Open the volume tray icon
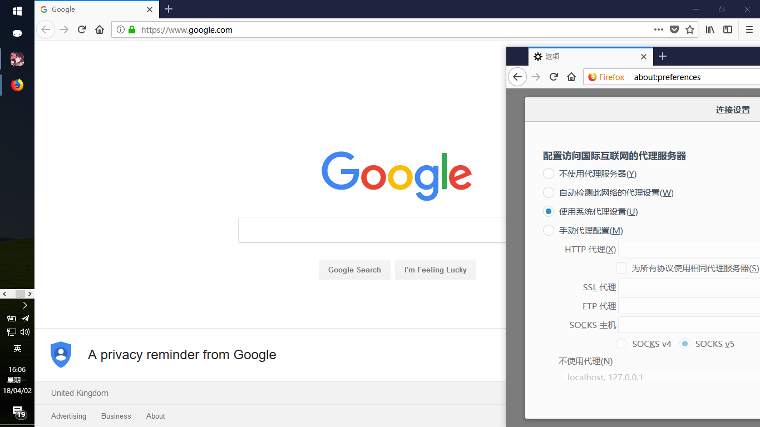 point(25,332)
